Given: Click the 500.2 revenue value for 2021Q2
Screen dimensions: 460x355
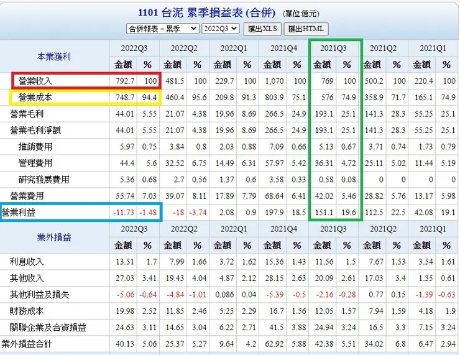Looking at the screenshot, I should [x=374, y=81].
